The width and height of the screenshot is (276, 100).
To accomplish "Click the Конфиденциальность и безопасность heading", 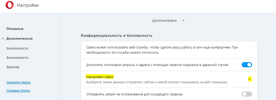I will tap(116, 36).
